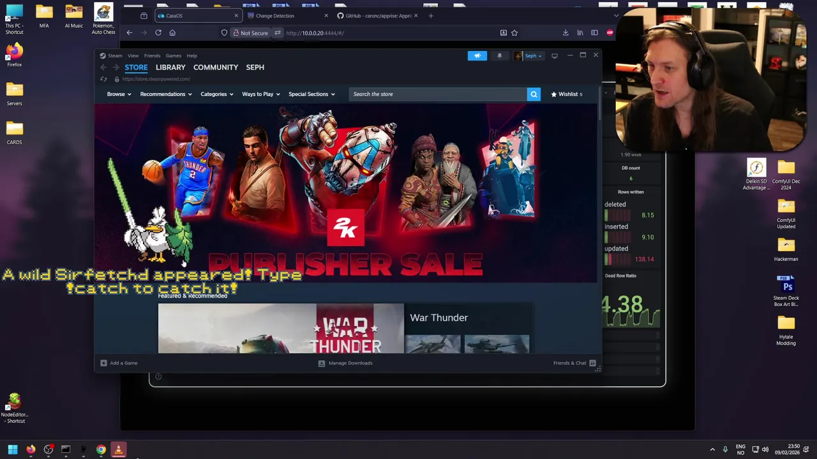This screenshot has width=817, height=459.
Task: Go forward using Steam navigation arrow
Action: pos(116,67)
